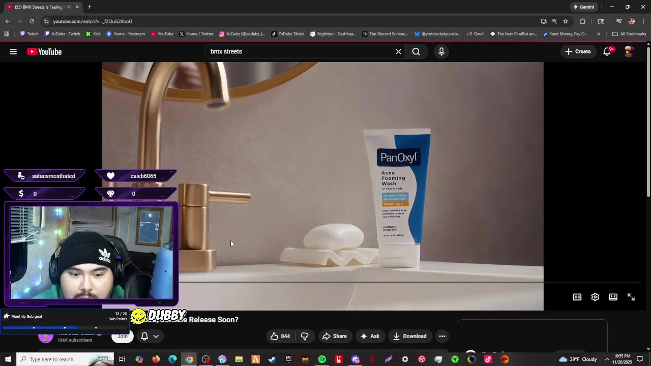
Task: Launch Firefox from the taskbar
Action: coord(156,359)
